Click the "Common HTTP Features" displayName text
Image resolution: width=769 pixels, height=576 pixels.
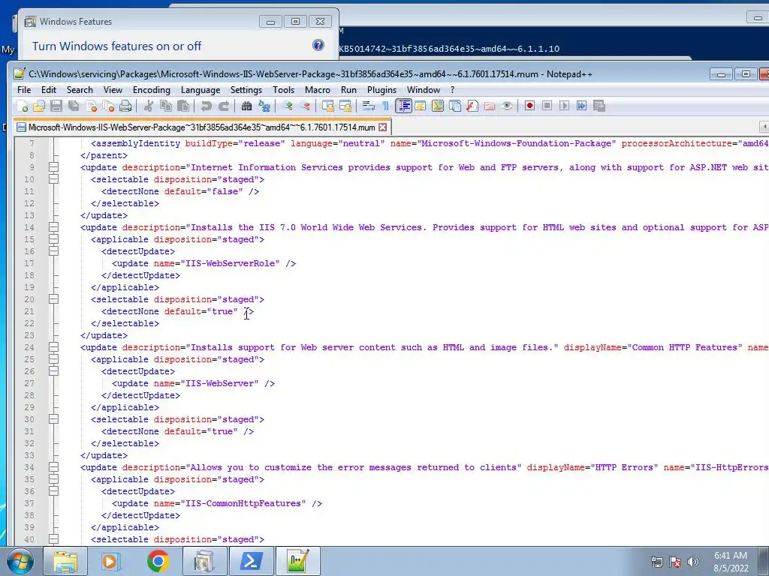tap(685, 347)
